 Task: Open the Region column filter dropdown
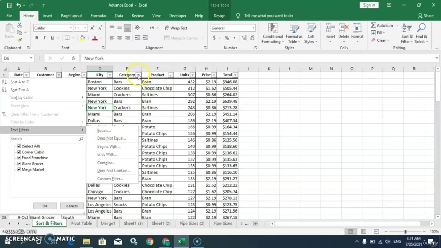coord(84,75)
